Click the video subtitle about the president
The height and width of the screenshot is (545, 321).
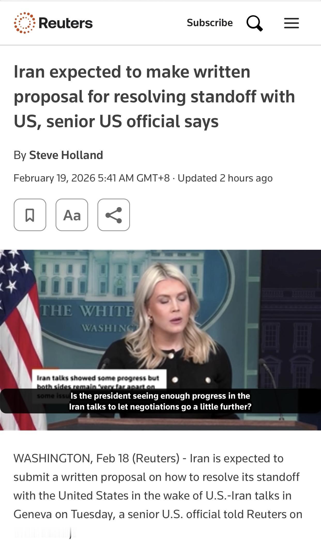tap(160, 401)
